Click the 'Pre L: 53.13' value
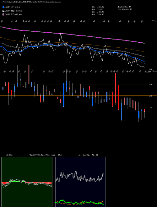157x207 pixels. tap(98, 12)
